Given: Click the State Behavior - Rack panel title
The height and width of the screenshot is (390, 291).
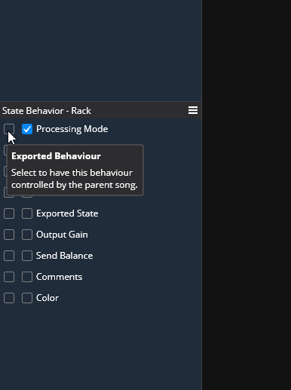Looking at the screenshot, I should click(x=47, y=111).
